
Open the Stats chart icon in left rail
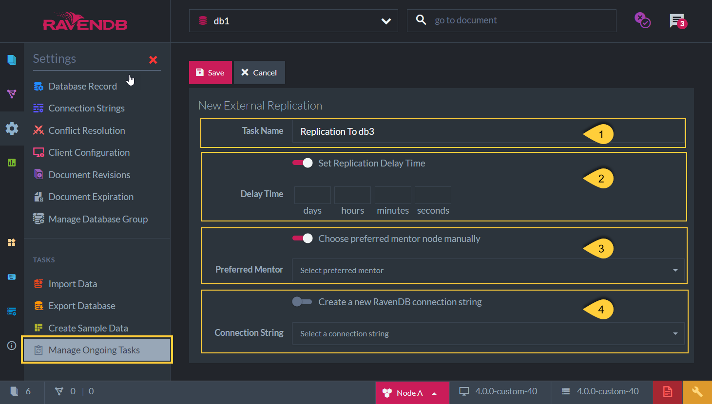(12, 163)
